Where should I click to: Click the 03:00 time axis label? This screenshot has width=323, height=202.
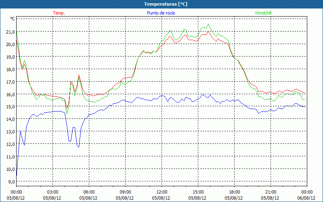(52, 192)
